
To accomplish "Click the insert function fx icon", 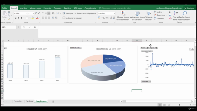I will [35, 27].
